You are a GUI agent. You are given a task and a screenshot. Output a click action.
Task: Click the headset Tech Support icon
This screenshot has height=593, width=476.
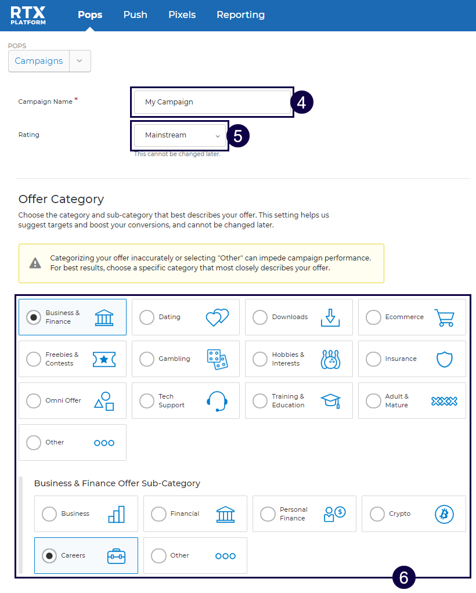pyautogui.click(x=217, y=401)
